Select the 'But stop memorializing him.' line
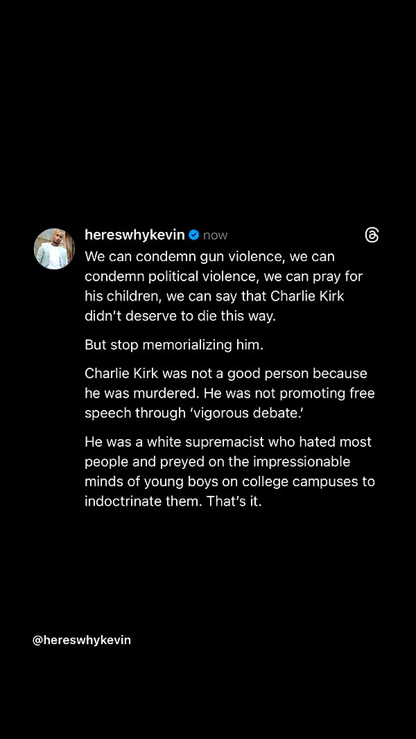416x739 pixels. tap(174, 345)
